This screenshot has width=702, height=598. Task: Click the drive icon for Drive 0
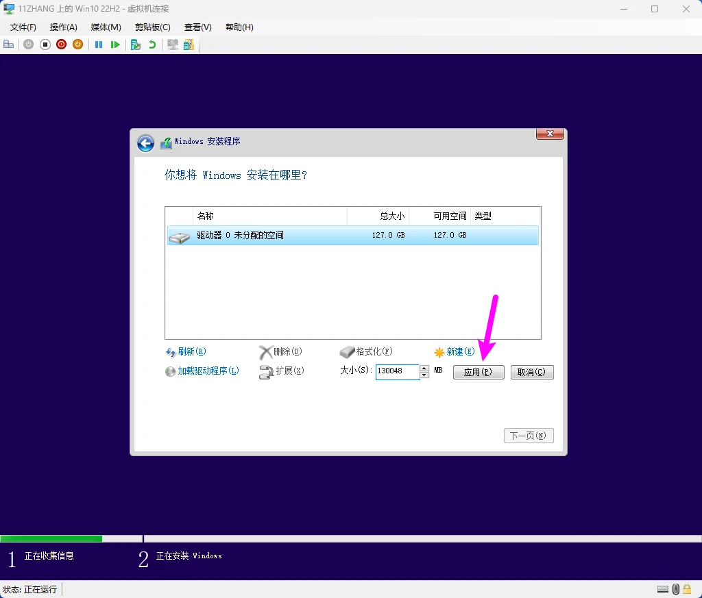pyautogui.click(x=179, y=238)
